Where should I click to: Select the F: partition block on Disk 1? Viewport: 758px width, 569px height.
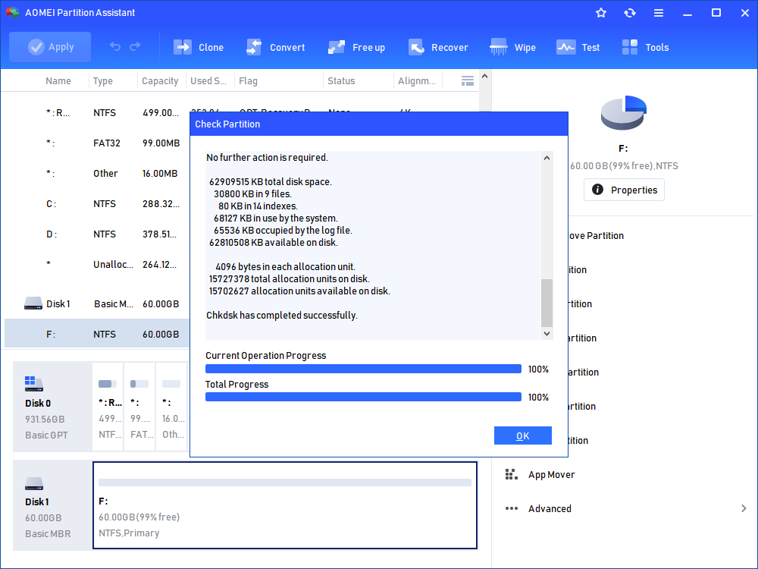(x=285, y=505)
